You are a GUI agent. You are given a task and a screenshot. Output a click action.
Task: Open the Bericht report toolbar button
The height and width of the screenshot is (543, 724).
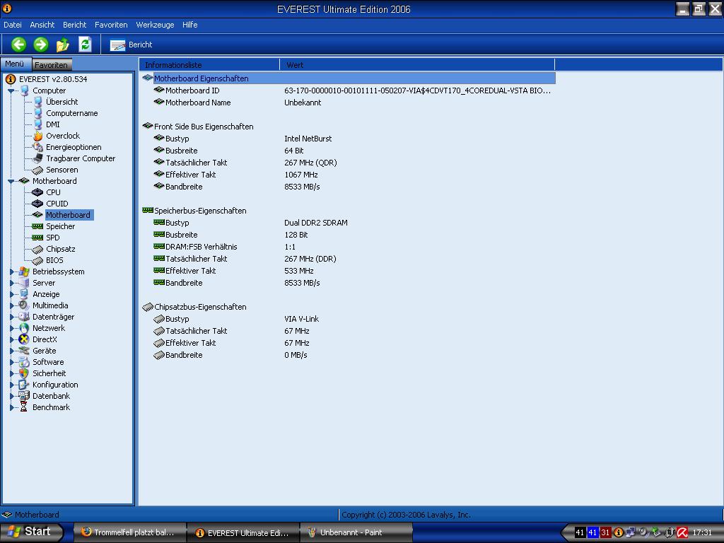(131, 45)
